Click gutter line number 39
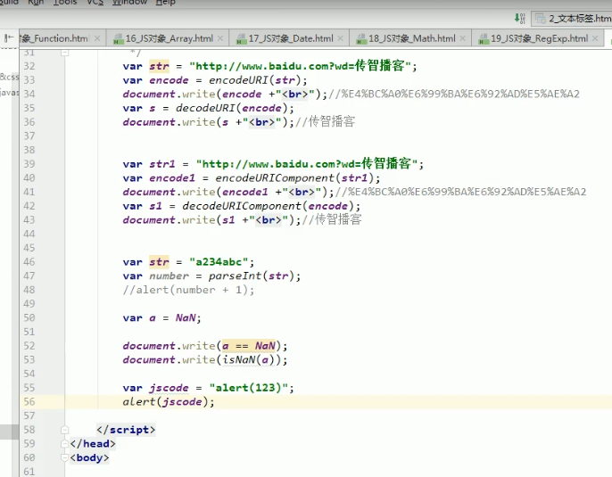This screenshot has width=612, height=477. (29, 164)
